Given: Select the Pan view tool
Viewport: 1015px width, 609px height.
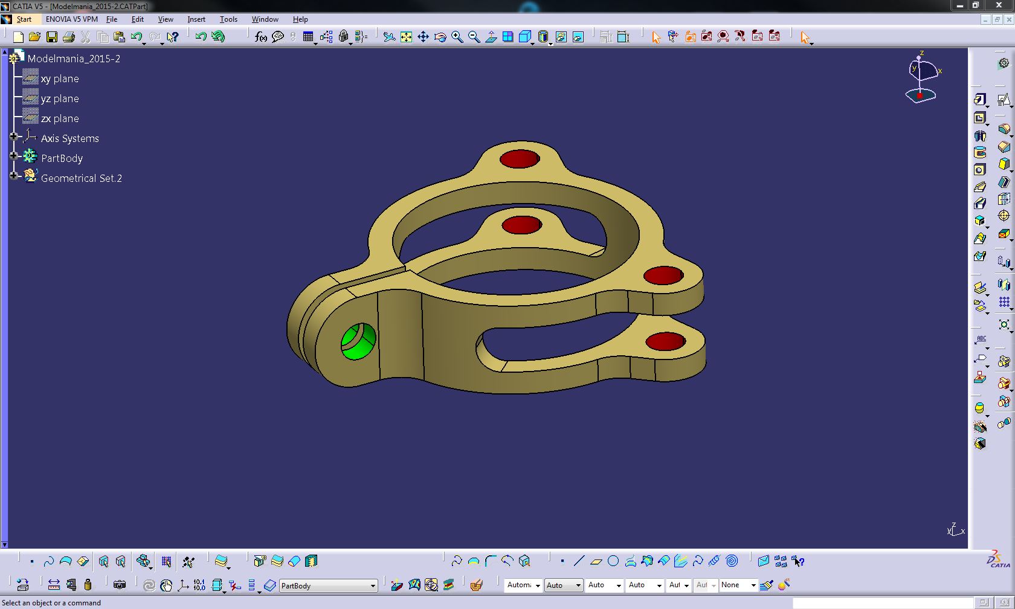Looking at the screenshot, I should click(x=424, y=37).
